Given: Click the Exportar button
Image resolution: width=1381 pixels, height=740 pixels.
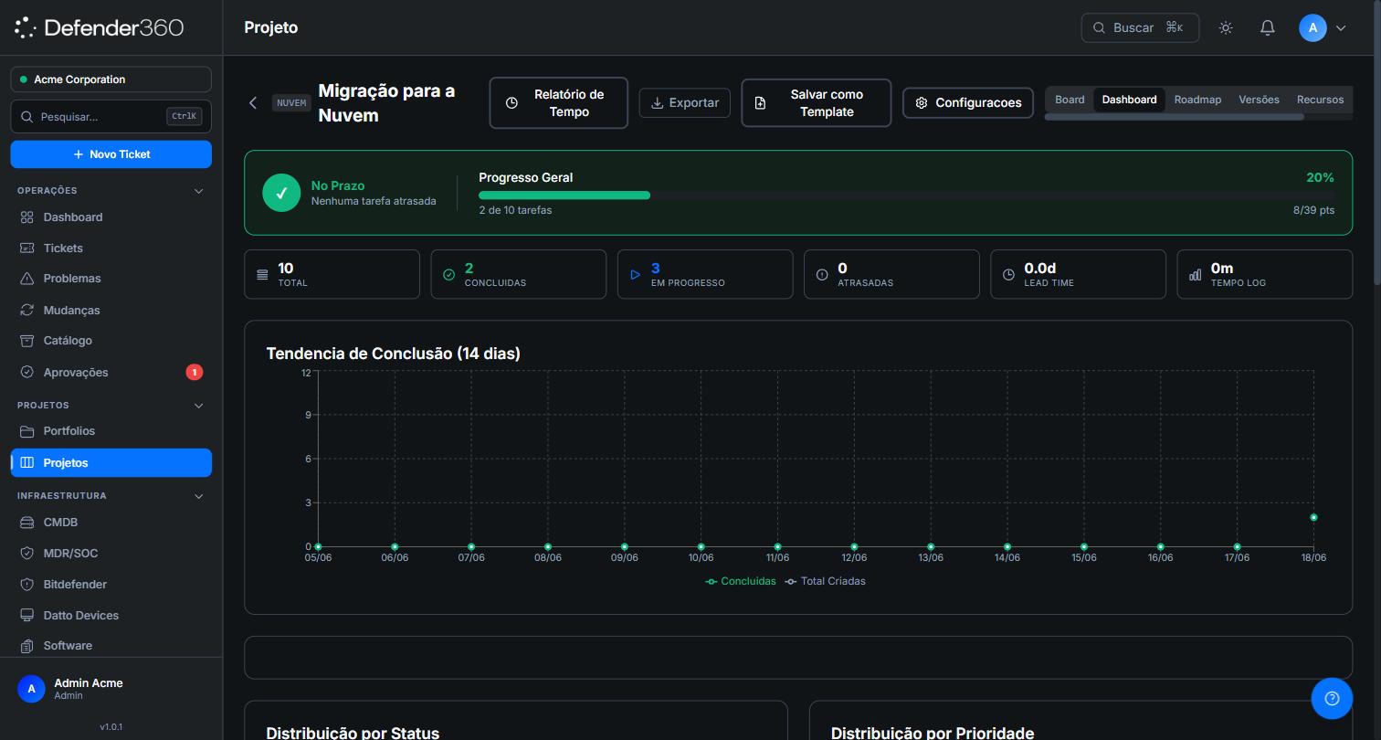Looking at the screenshot, I should 684,103.
